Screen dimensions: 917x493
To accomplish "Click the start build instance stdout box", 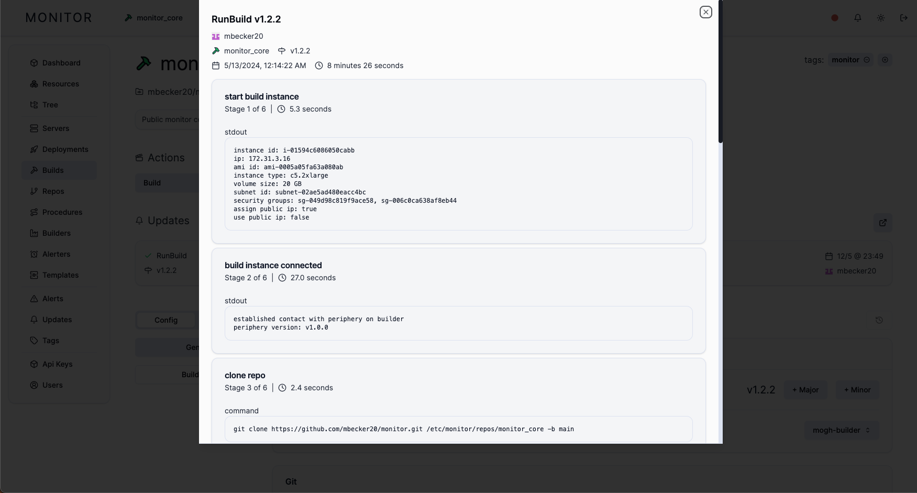I will coord(458,184).
